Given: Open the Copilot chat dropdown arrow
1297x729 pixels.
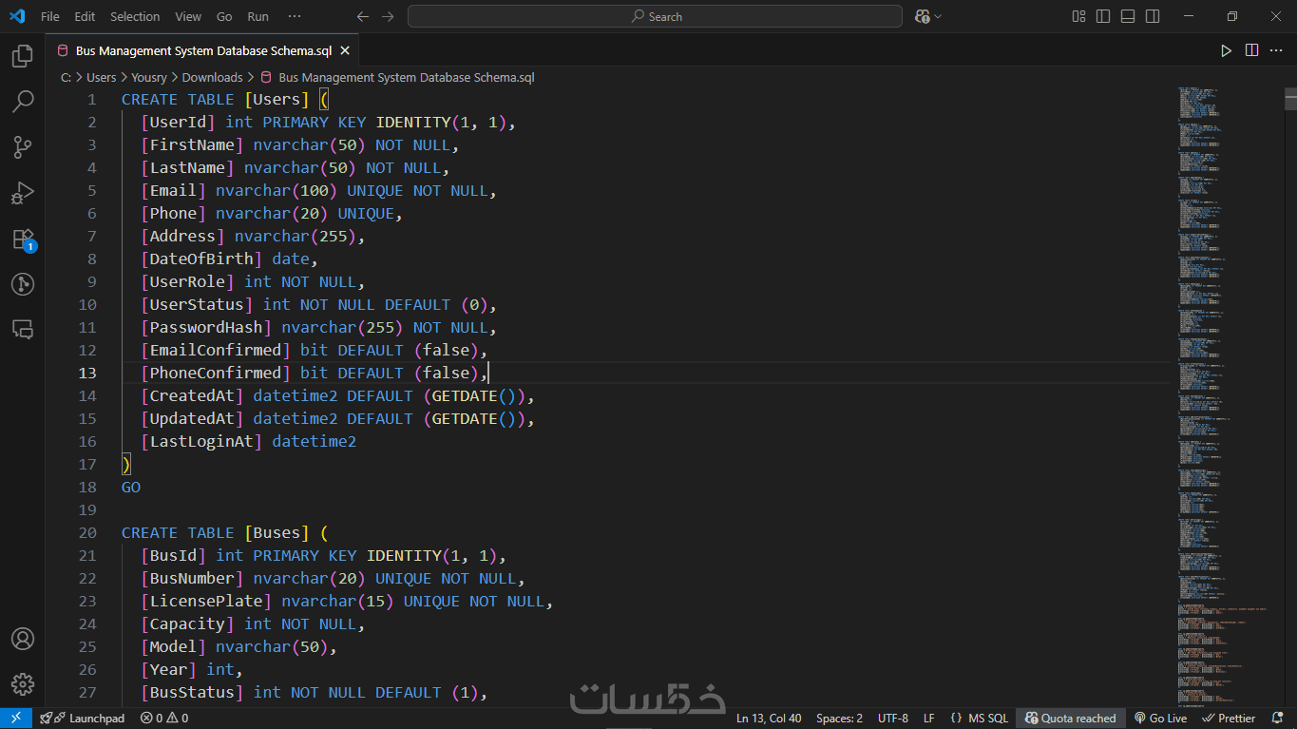Looking at the screenshot, I should tap(938, 16).
